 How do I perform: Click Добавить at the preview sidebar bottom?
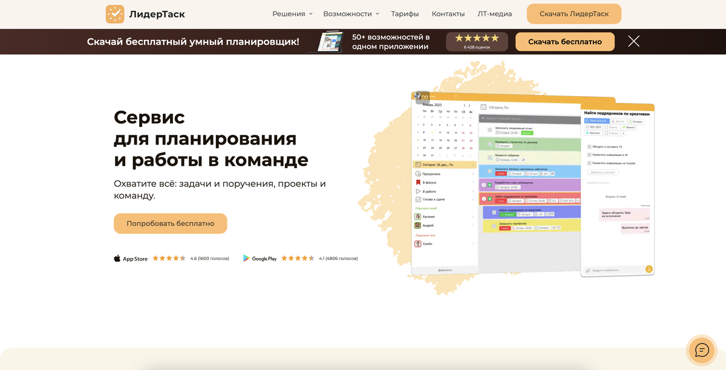[445, 270]
